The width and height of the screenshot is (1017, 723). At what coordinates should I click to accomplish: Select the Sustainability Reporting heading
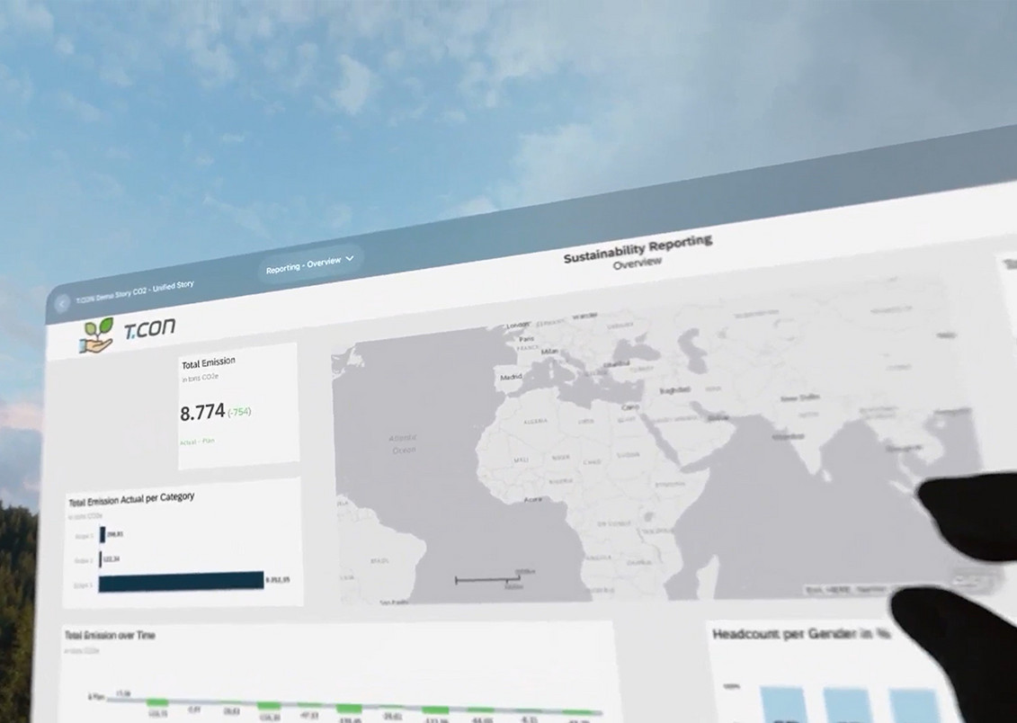click(x=638, y=249)
